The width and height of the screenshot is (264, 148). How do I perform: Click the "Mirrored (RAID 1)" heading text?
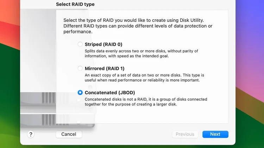click(x=105, y=69)
